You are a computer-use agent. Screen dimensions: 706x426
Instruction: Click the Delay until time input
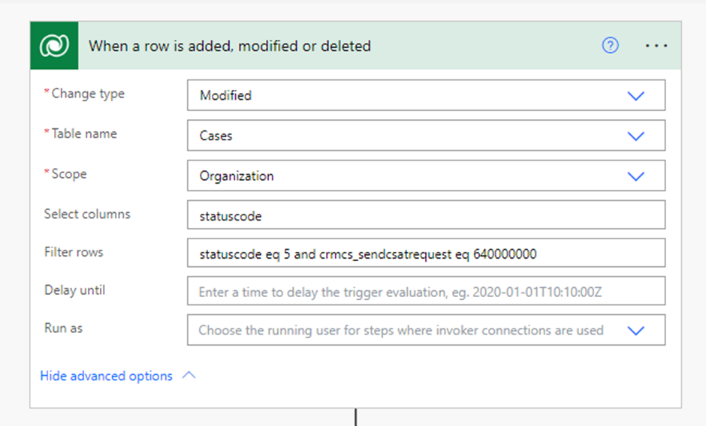[x=426, y=291]
